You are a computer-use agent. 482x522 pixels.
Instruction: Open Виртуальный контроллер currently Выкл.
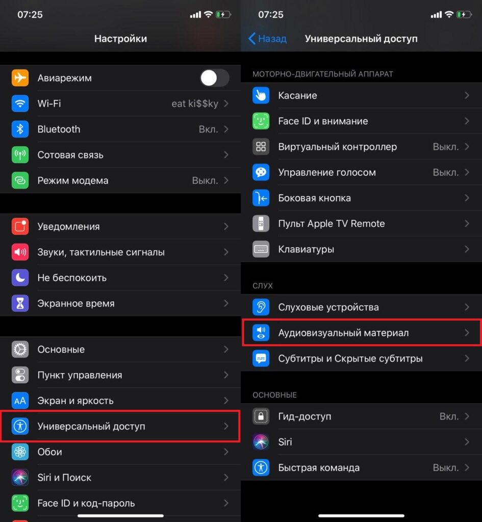362,147
